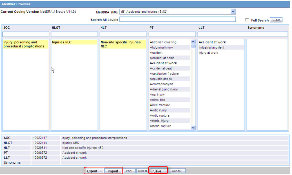Select PT term Aortic rupture
Viewport: 292px width, 175px height.
click(x=170, y=115)
